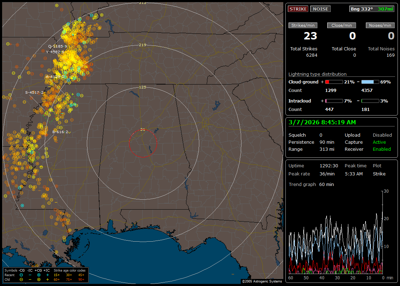
Task: Click the bearing and distance readout box
Action: (372, 9)
